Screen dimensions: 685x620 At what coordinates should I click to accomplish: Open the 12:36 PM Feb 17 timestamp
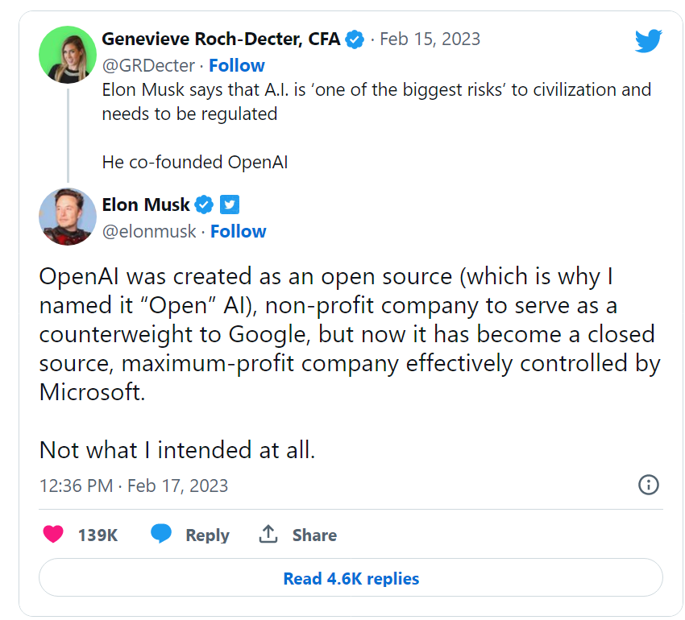coord(134,486)
